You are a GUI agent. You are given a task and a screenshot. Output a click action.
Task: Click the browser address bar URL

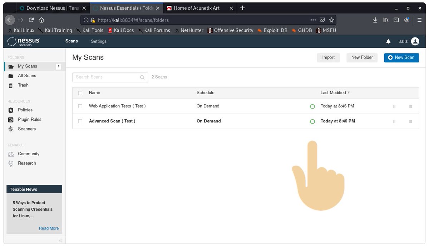133,20
